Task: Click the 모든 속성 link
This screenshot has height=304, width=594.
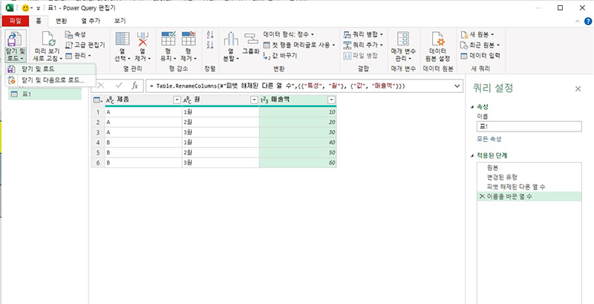Action: click(489, 139)
